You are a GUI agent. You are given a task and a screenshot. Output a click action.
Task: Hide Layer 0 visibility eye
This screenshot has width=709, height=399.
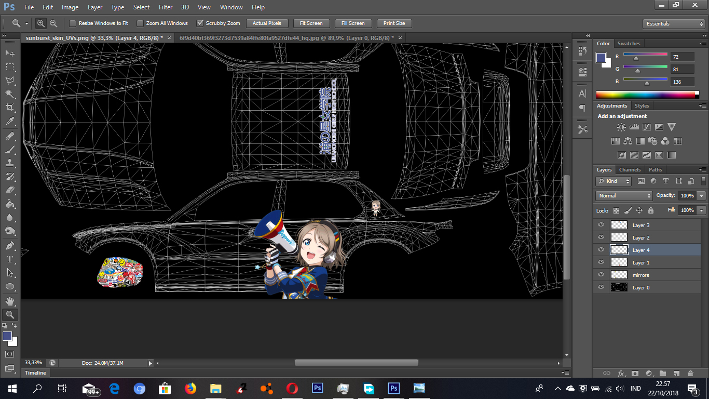point(601,287)
